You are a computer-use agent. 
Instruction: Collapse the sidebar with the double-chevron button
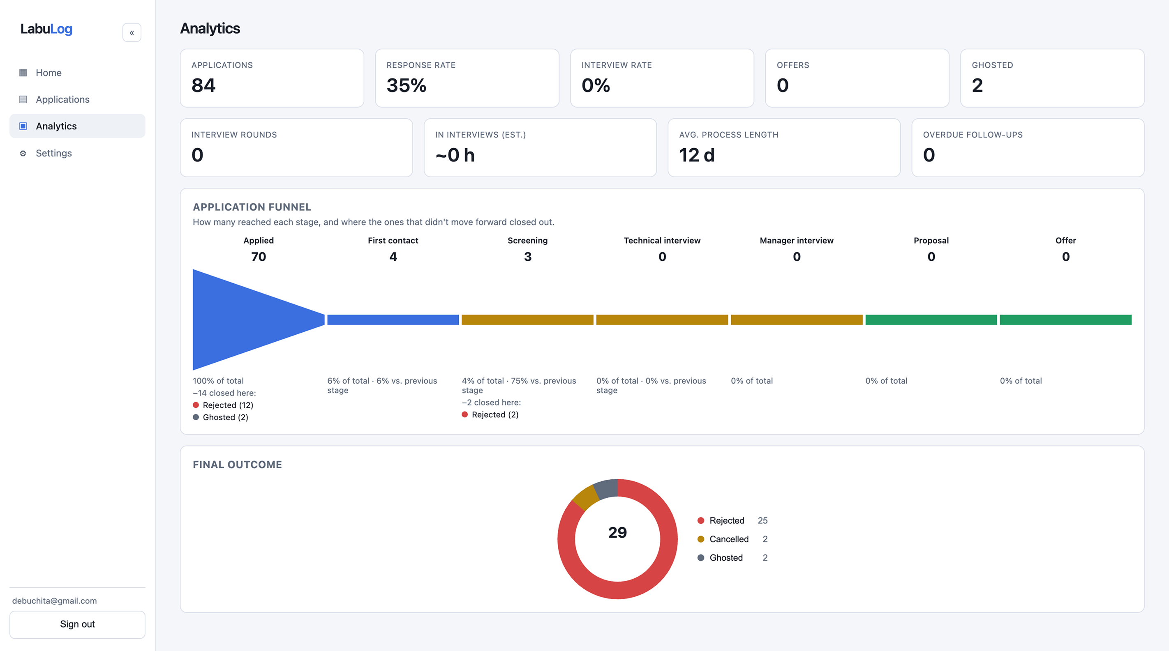pos(132,32)
